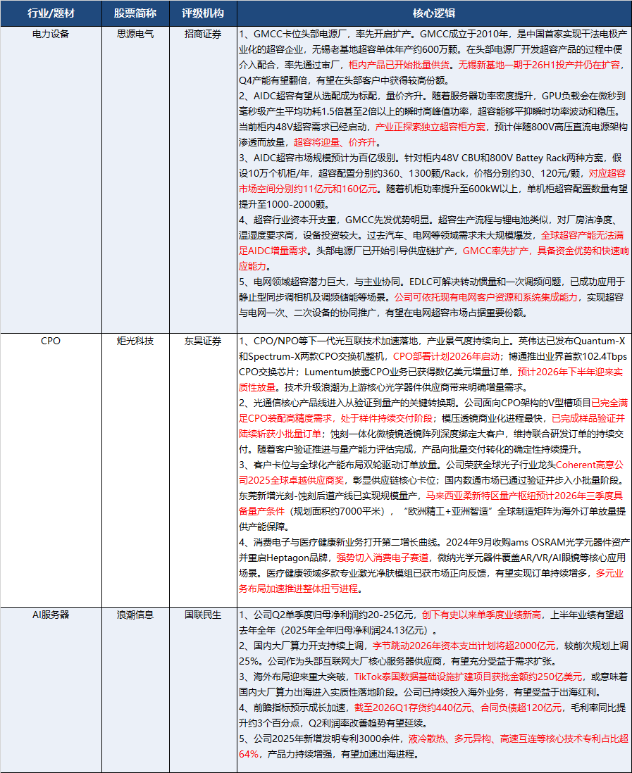Image resolution: width=632 pixels, height=773 pixels.
Task: Click red text 超容将迎量、价齐升
Action: click(335, 142)
